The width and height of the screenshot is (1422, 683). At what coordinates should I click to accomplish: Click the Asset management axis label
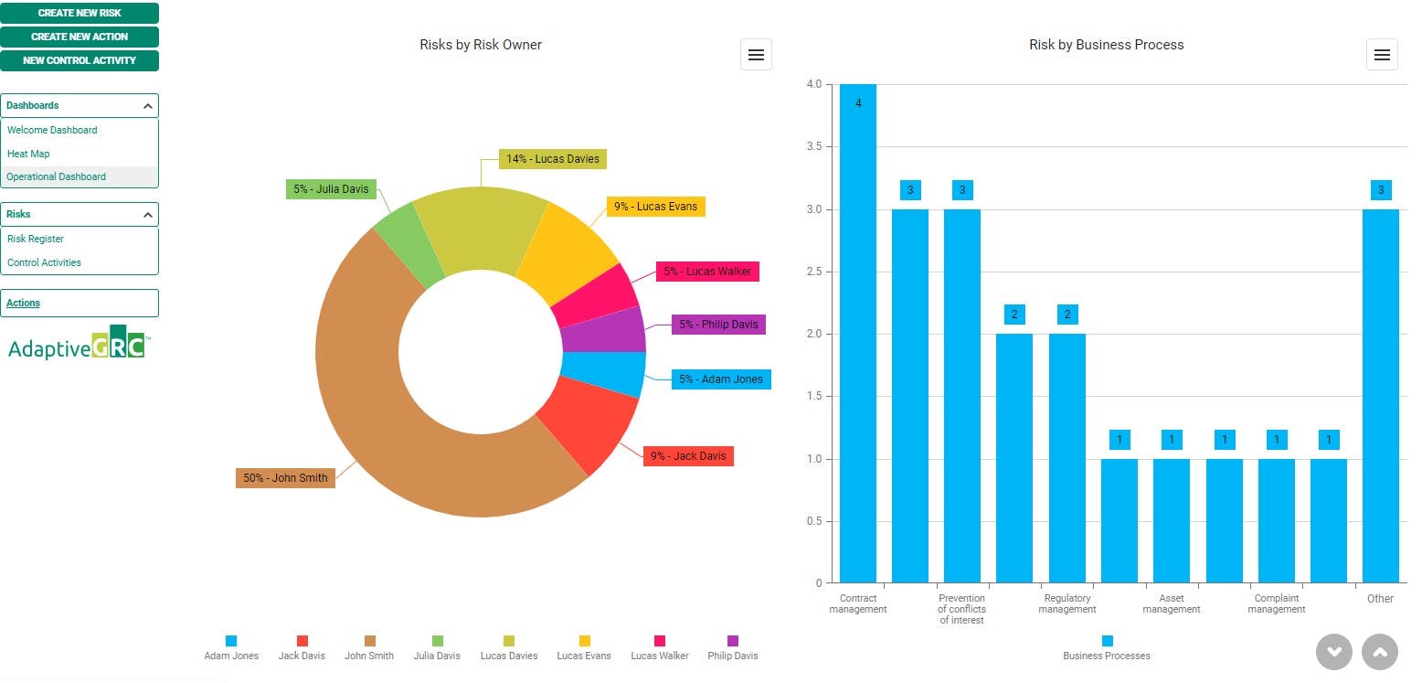pos(1172,603)
